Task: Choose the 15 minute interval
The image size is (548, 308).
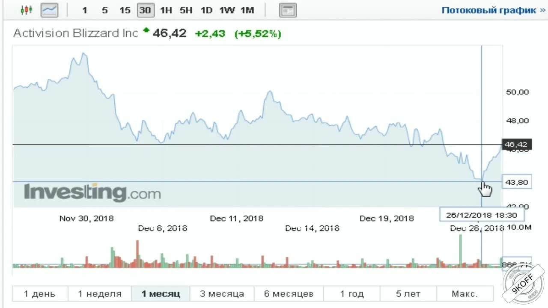Action: [x=125, y=10]
